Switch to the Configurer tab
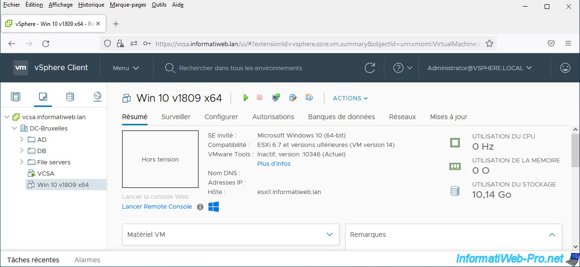 (x=221, y=117)
